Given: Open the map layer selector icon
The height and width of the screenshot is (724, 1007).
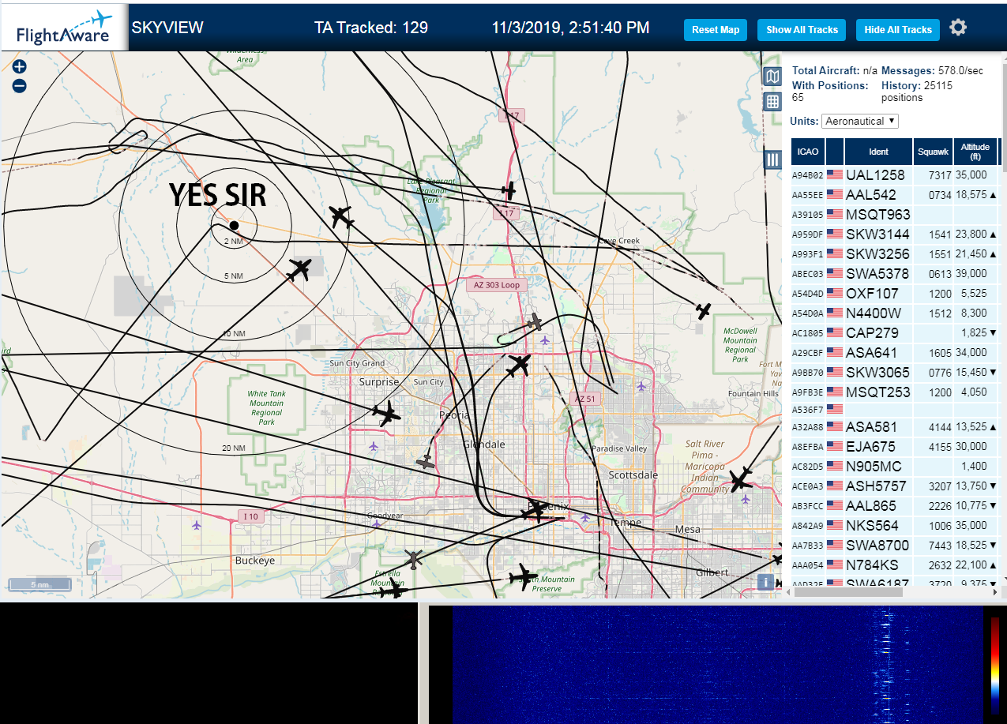Looking at the screenshot, I should point(772,76).
